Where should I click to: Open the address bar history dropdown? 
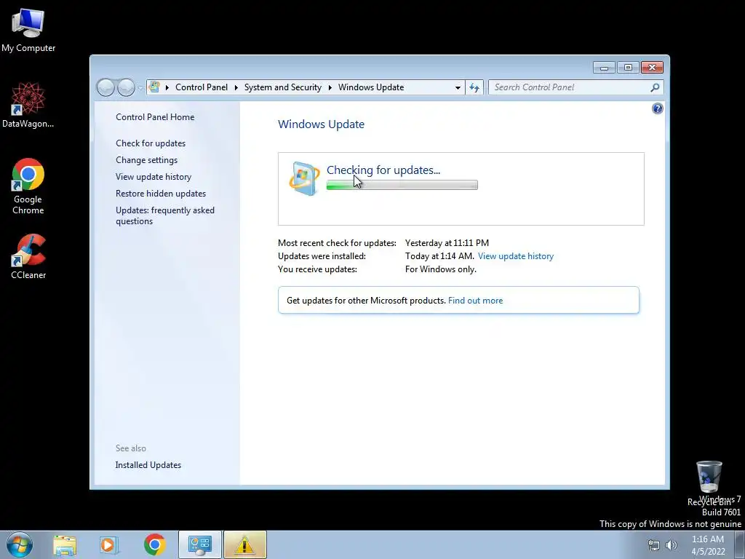[458, 87]
